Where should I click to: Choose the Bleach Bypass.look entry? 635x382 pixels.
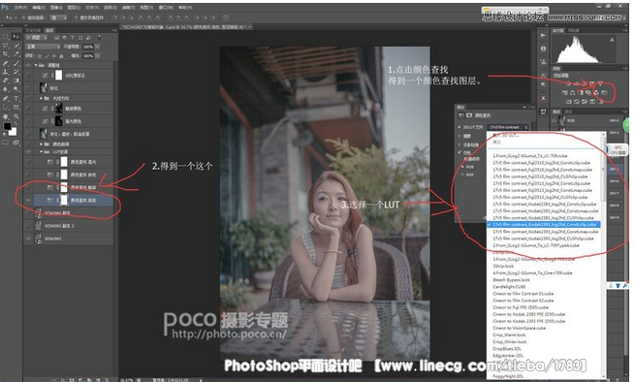(511, 280)
